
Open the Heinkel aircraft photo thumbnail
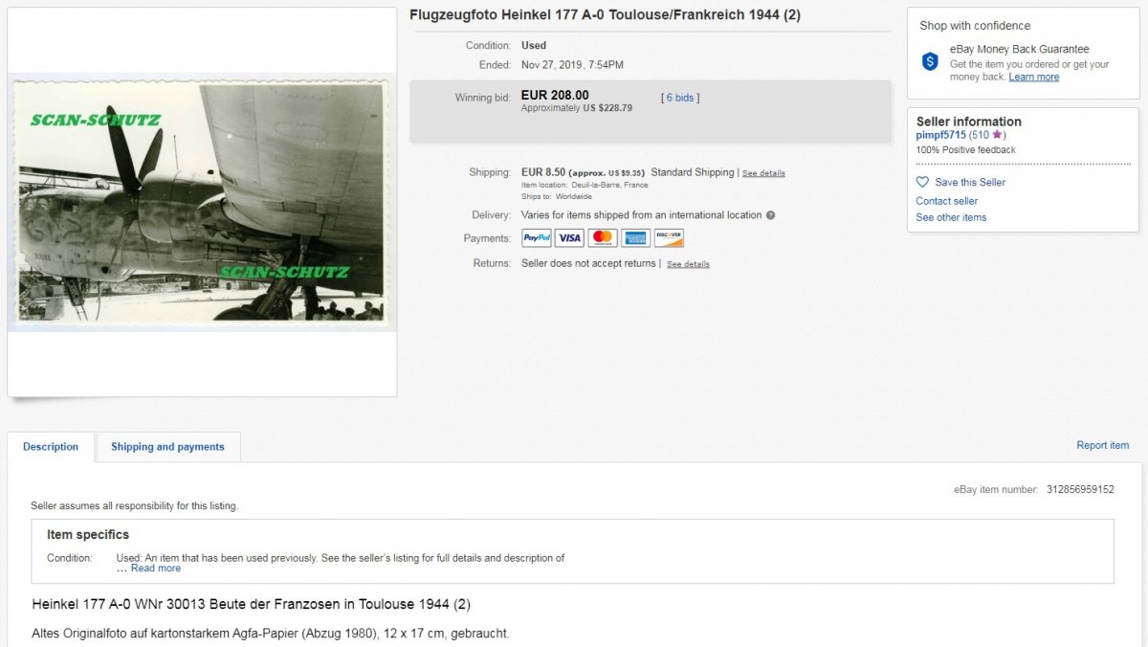[x=202, y=202]
